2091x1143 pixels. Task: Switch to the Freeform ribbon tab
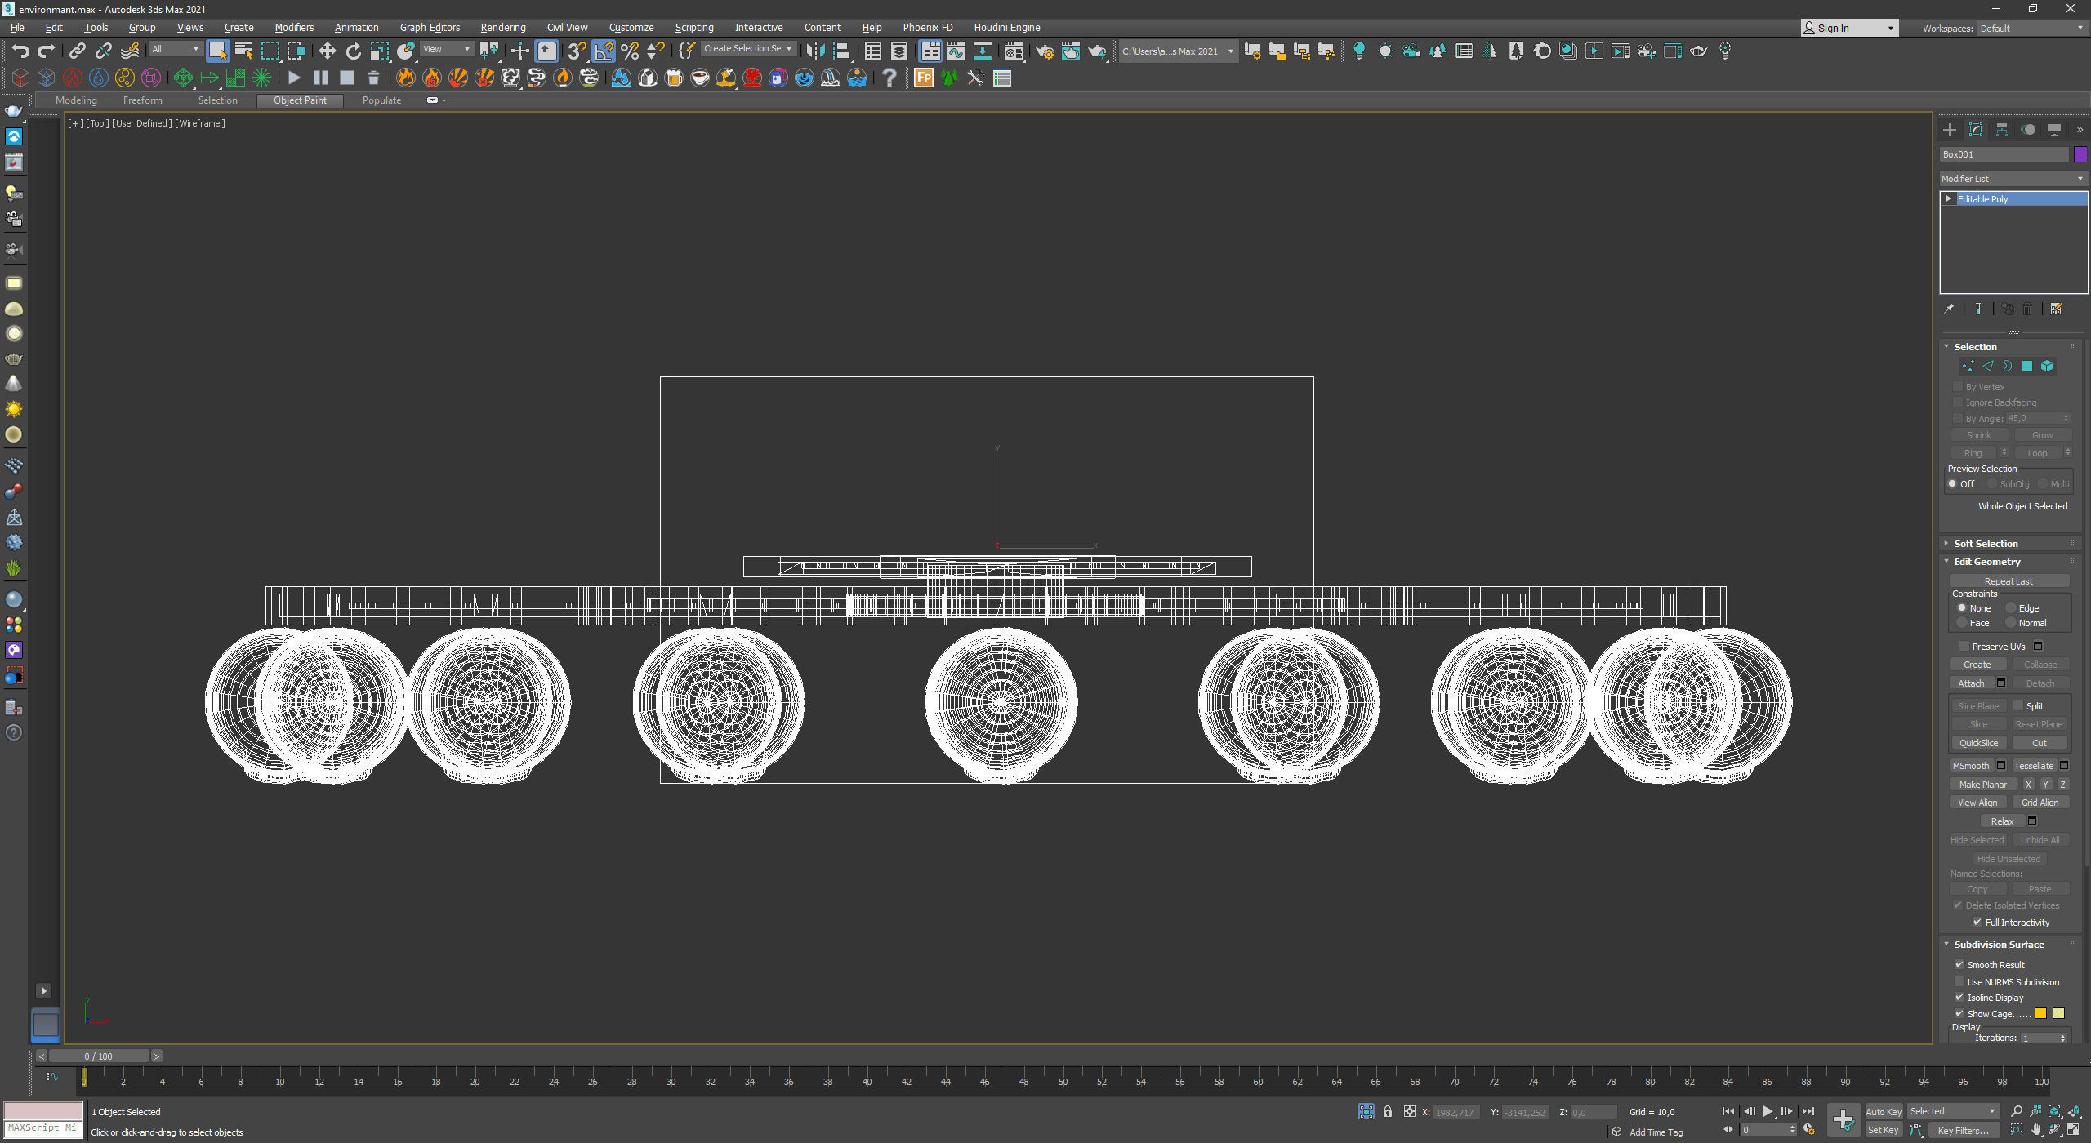point(142,100)
